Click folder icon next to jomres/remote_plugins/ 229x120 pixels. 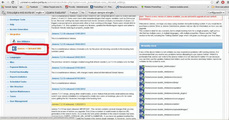coord(142,94)
